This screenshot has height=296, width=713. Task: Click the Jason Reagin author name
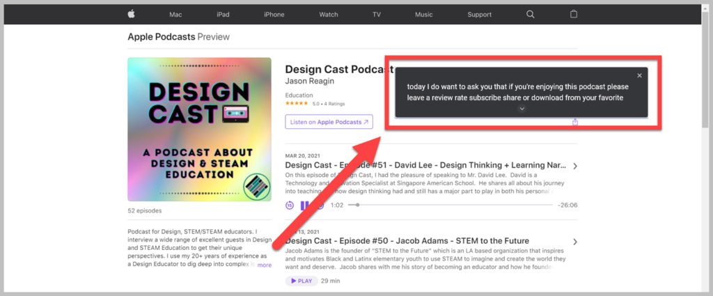tap(310, 81)
